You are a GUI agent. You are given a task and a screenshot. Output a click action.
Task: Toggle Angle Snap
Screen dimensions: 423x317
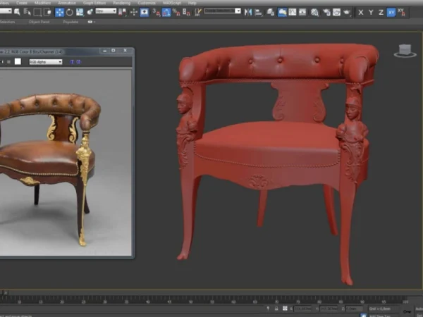(166, 12)
